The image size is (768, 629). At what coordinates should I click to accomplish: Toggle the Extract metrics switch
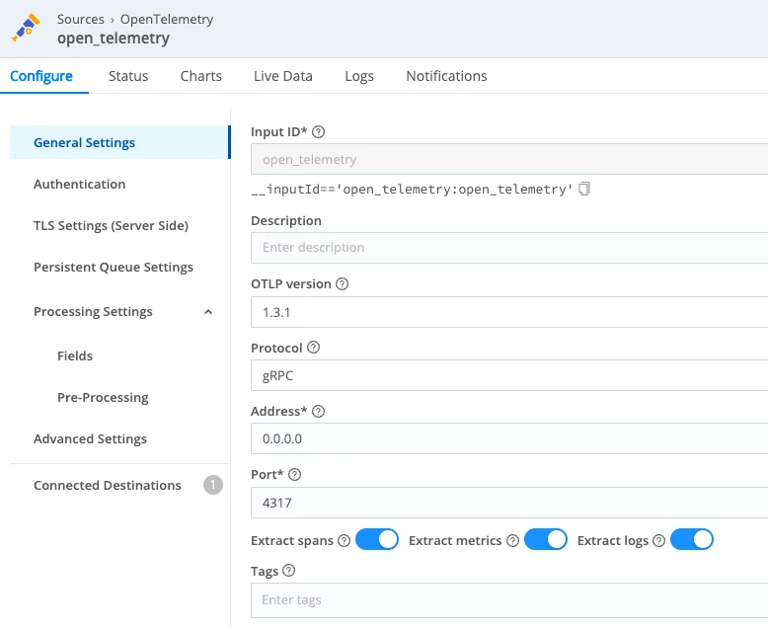pos(546,539)
